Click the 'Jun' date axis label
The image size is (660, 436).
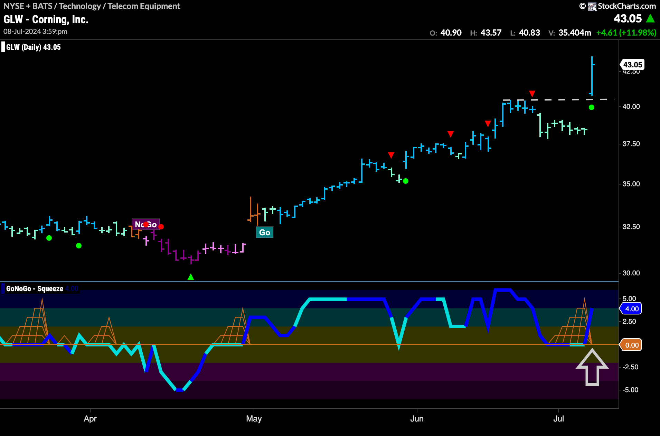417,418
